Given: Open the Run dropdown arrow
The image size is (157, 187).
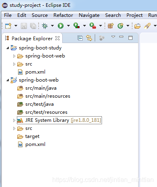Looking at the screenshot, I should 68,26.
